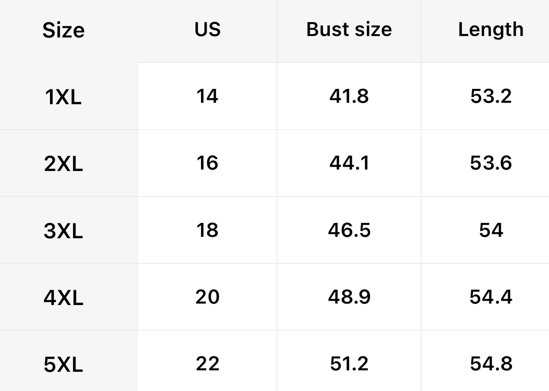Select the 4XL size label
This screenshot has width=549, height=391.
63,298
